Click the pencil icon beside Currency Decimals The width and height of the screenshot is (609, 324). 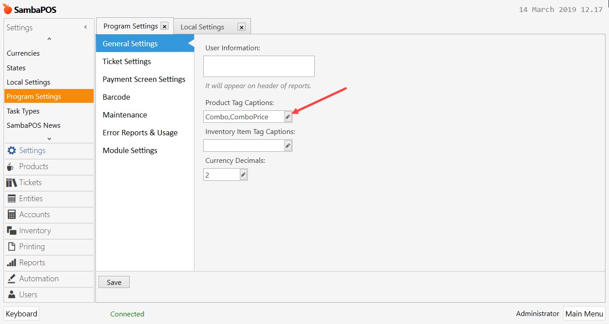point(243,174)
